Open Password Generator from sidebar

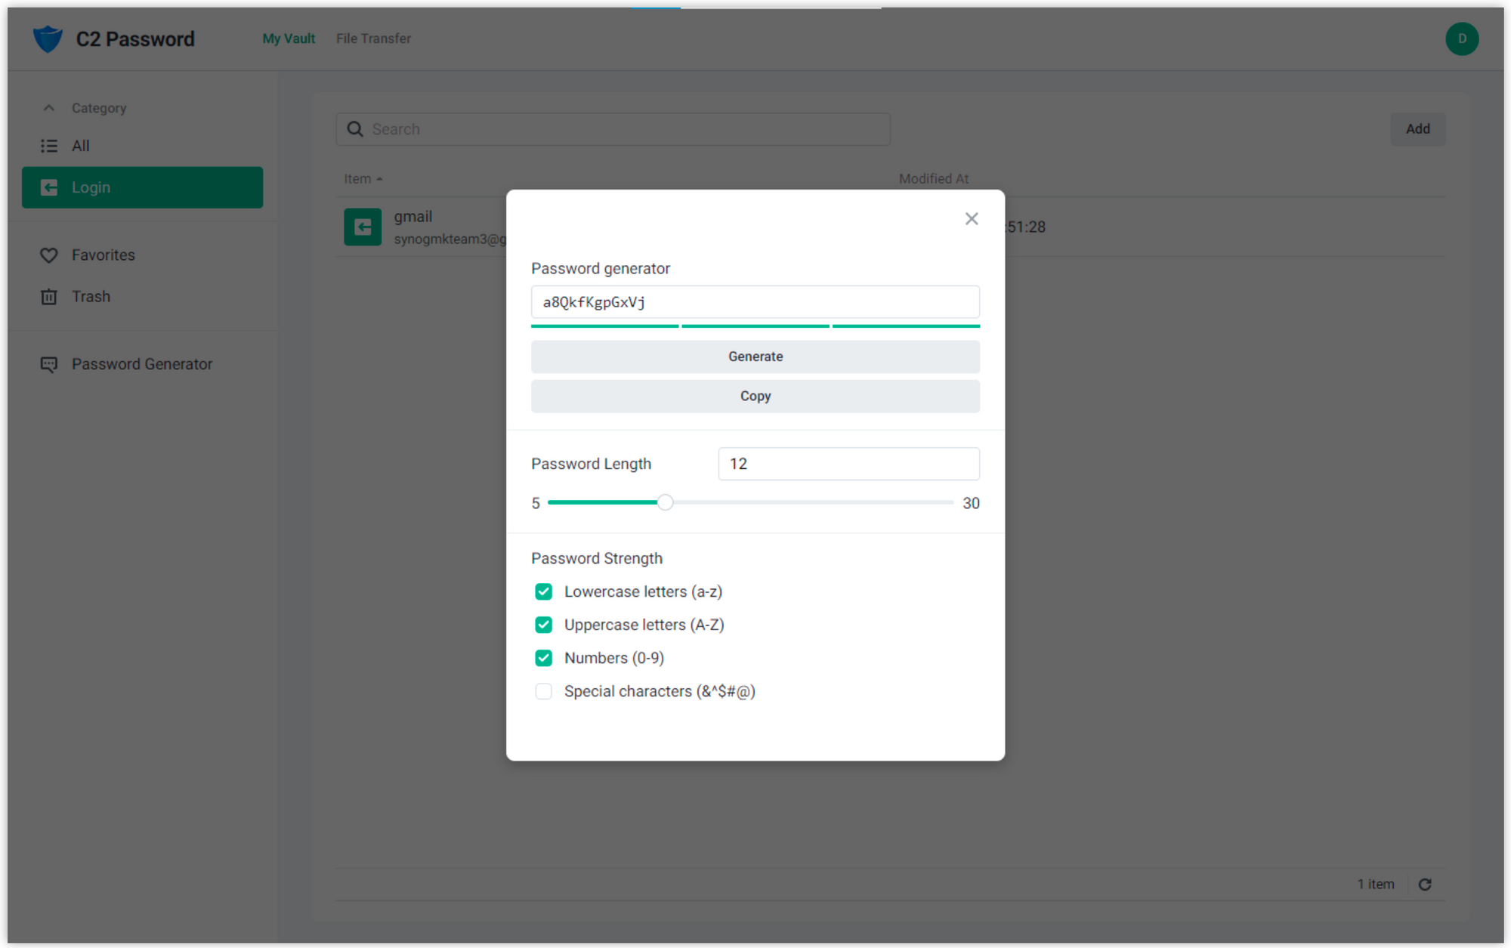click(x=142, y=364)
